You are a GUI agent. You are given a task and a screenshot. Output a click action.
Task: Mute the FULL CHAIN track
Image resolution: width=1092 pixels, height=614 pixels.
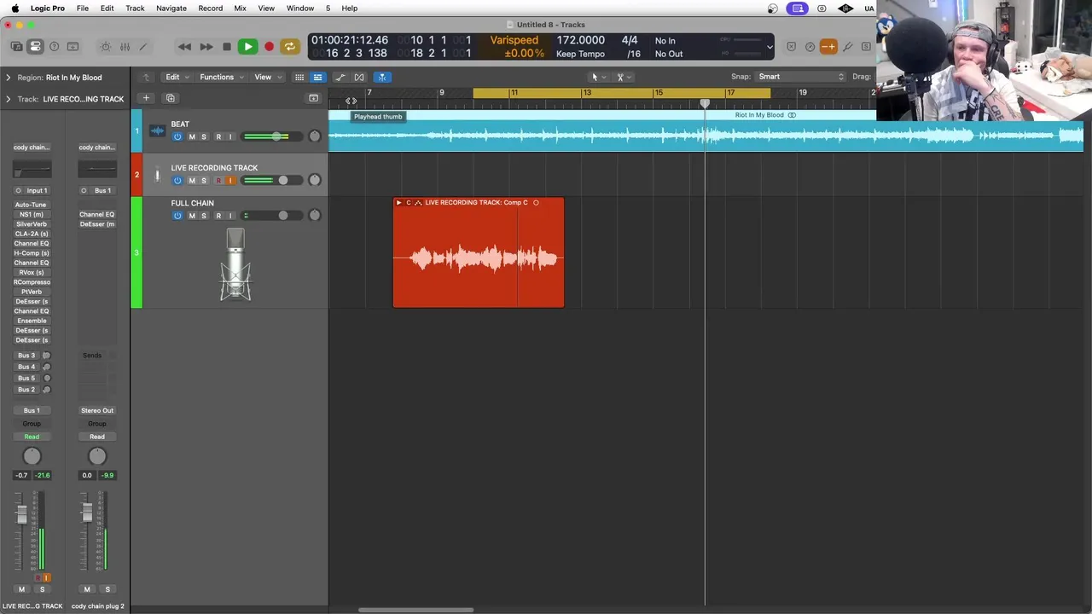point(191,216)
